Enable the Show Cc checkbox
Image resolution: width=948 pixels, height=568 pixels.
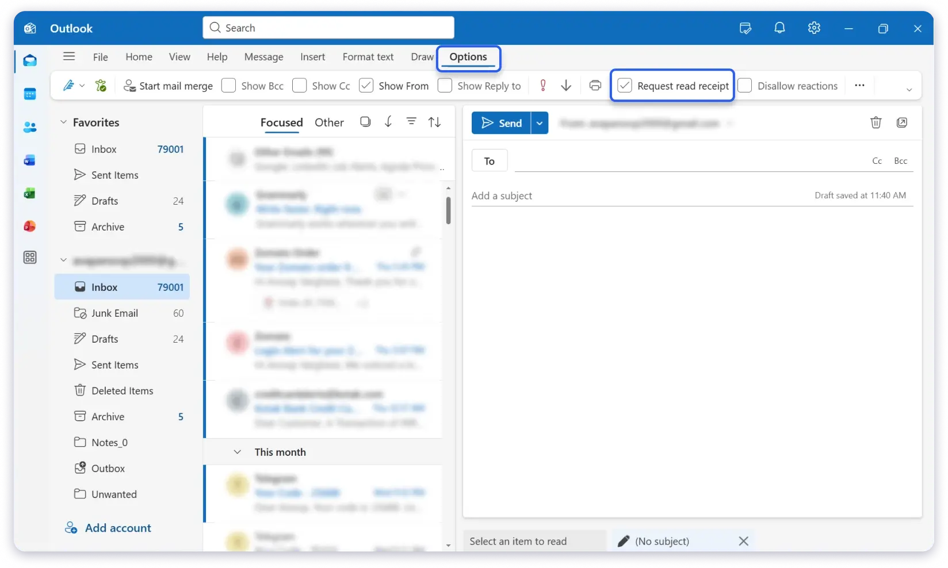[299, 86]
